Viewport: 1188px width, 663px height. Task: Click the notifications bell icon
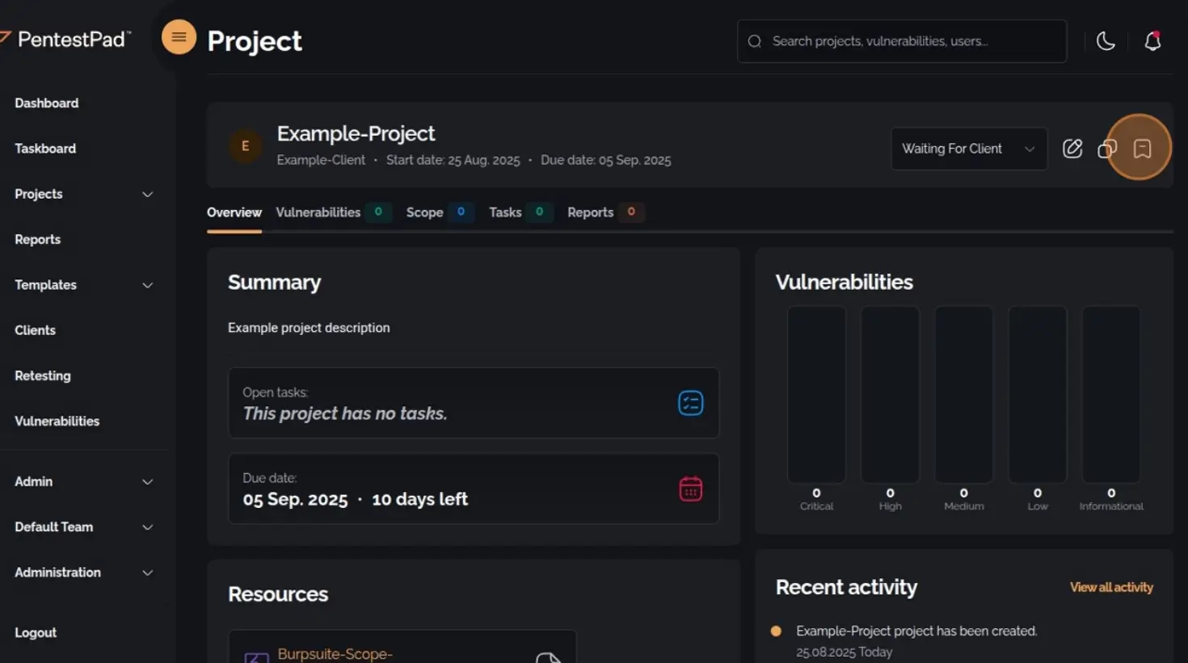1153,41
